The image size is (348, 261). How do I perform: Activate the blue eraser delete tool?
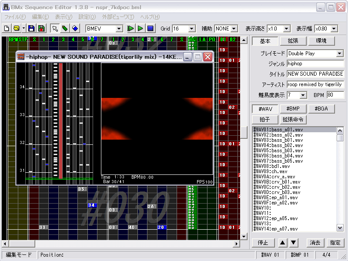[x=75, y=29]
